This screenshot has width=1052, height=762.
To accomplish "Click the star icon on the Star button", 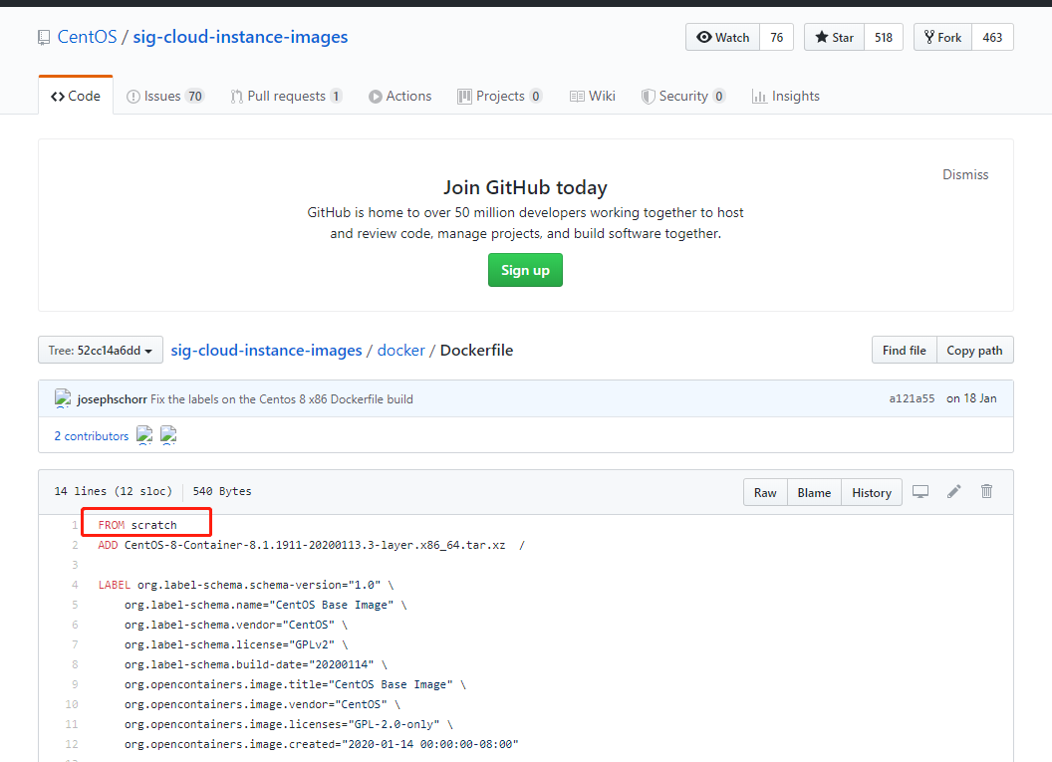I will [820, 37].
